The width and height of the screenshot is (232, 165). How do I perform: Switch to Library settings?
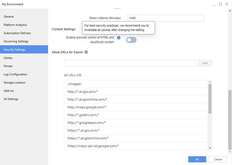tap(8, 58)
